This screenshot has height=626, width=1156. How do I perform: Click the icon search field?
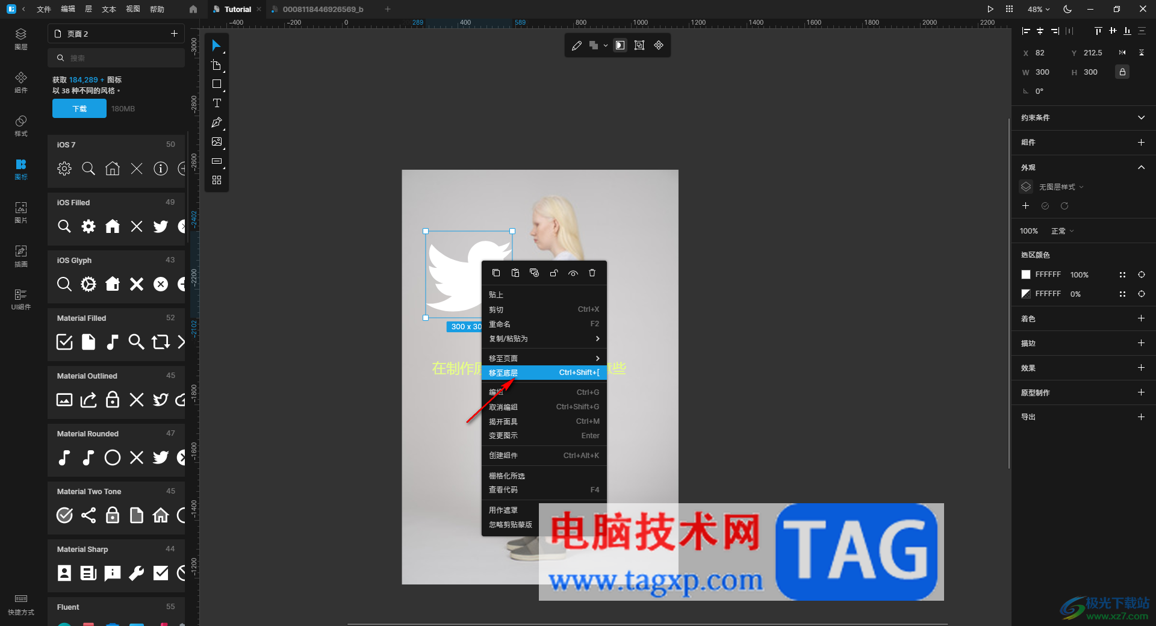(x=116, y=58)
